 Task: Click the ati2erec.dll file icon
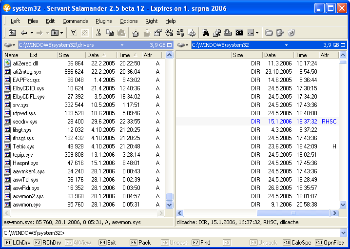point(8,63)
